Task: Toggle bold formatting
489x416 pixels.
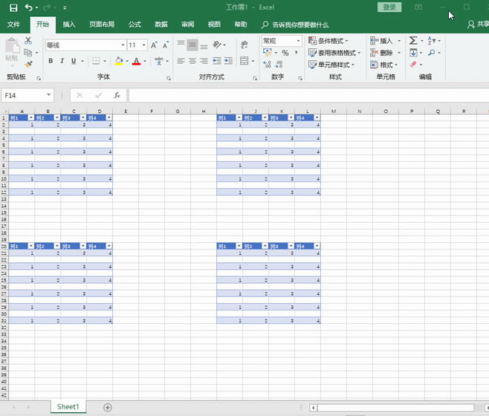Action: (51, 61)
